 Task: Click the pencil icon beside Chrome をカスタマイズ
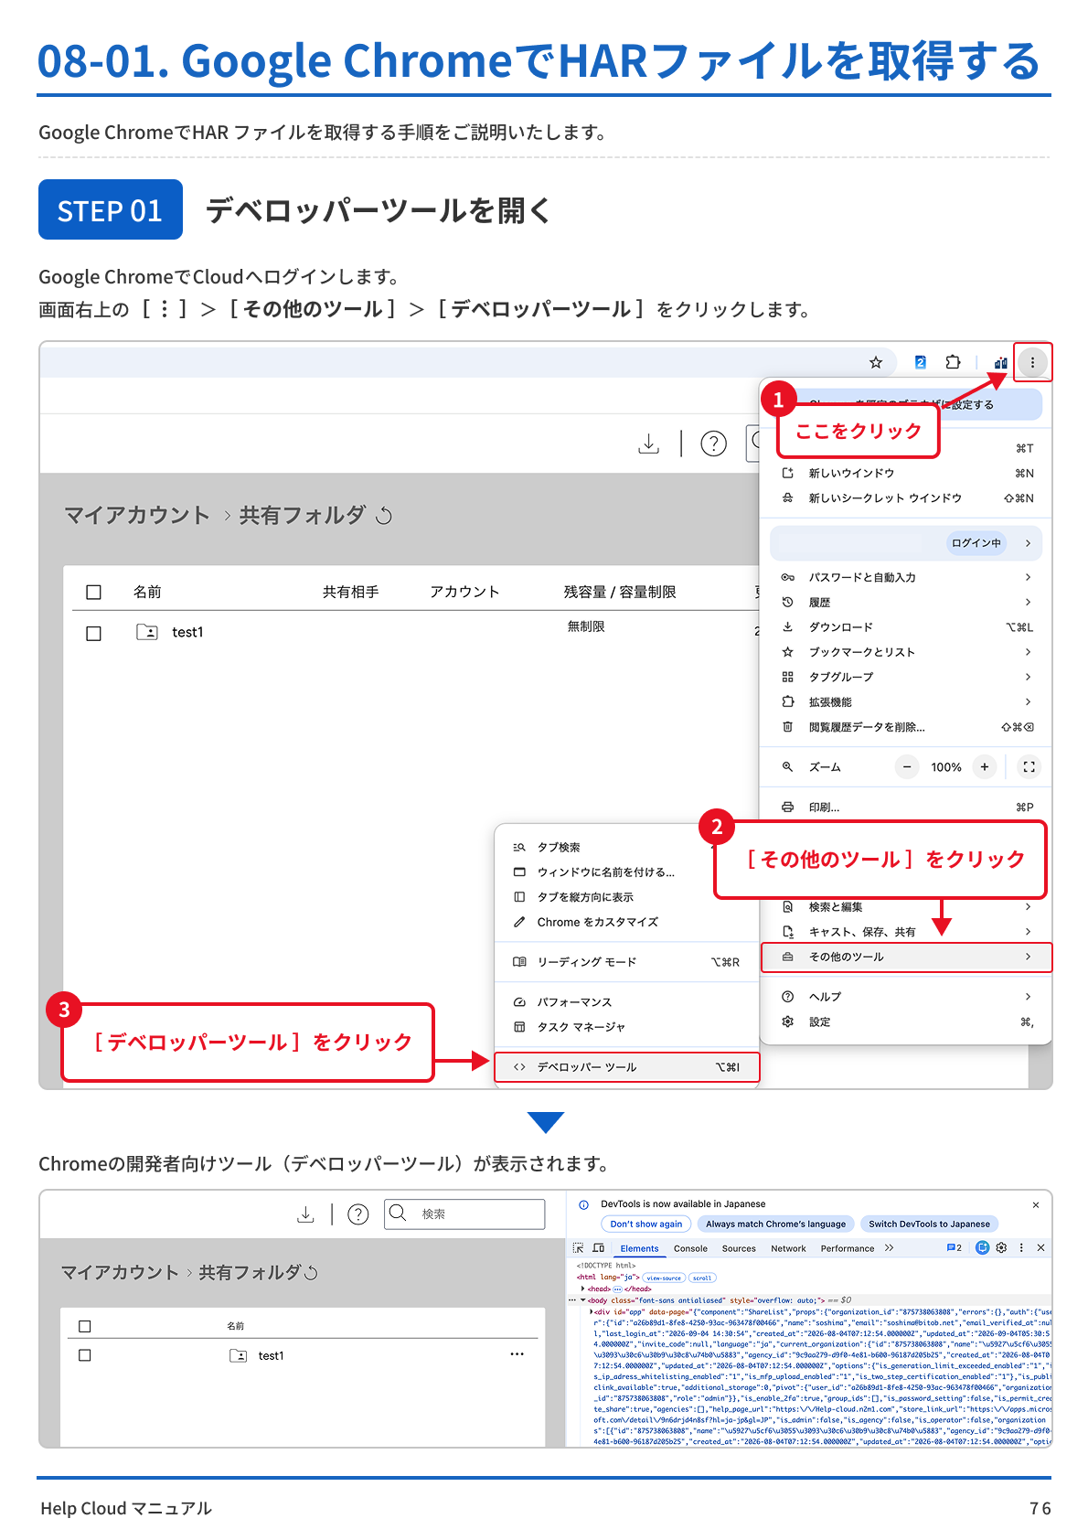tap(519, 922)
